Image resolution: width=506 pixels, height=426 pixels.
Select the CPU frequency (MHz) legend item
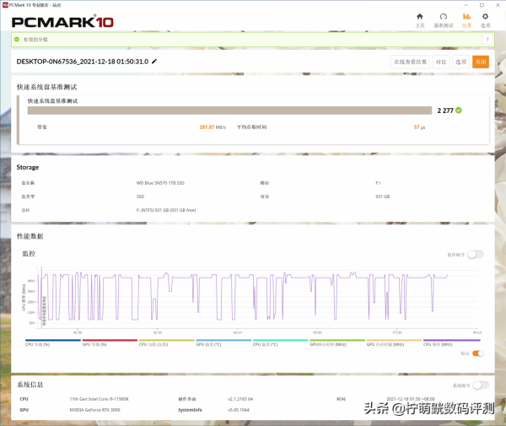tap(451, 342)
